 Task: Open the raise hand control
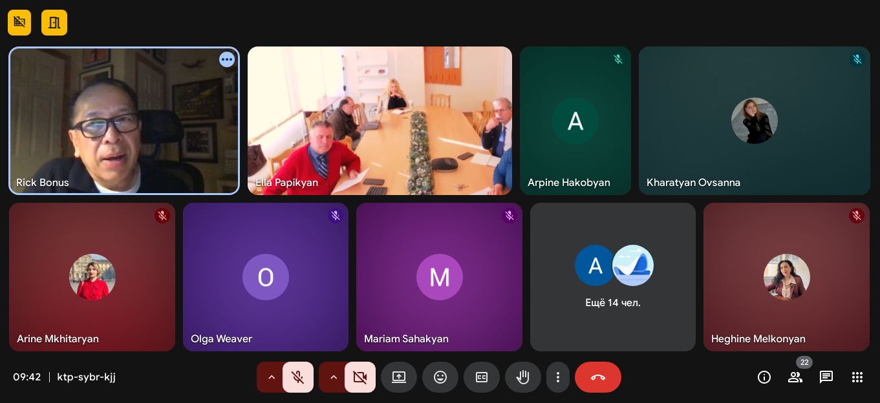(523, 377)
